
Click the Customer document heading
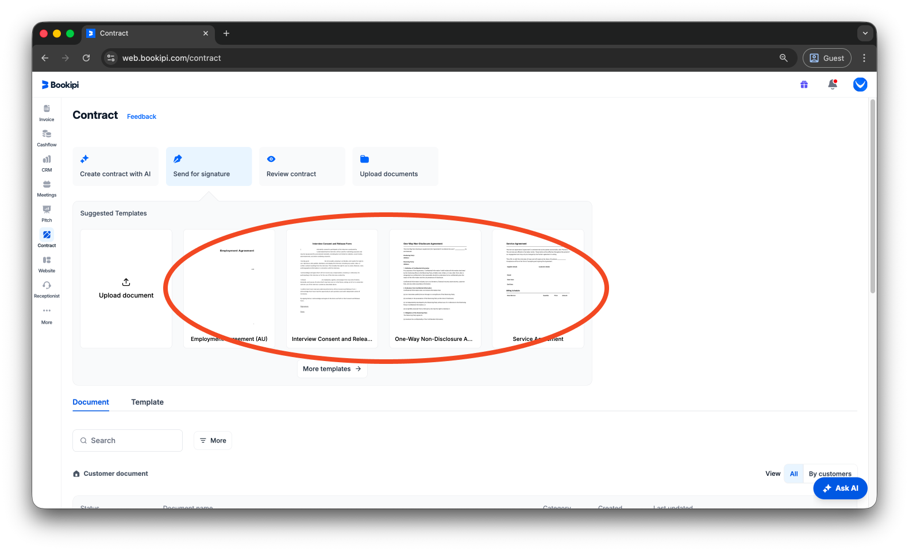tap(115, 474)
